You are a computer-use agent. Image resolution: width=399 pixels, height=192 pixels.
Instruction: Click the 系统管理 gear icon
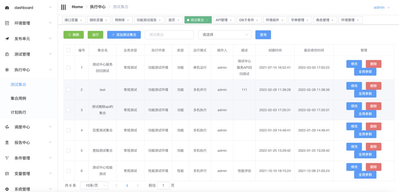coord(7,189)
